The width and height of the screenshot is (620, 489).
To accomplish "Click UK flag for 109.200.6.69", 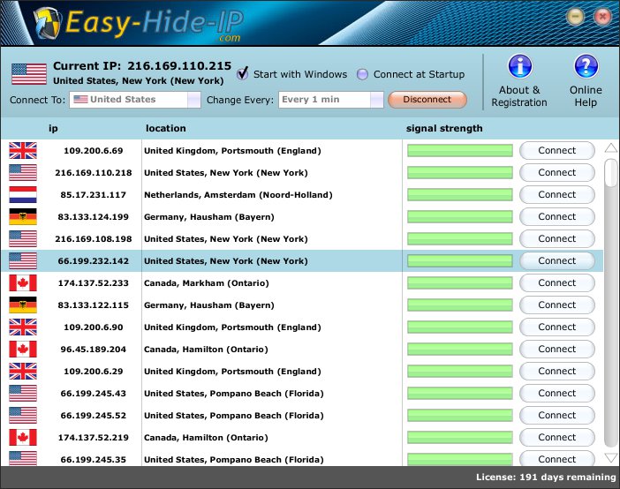I will click(23, 150).
